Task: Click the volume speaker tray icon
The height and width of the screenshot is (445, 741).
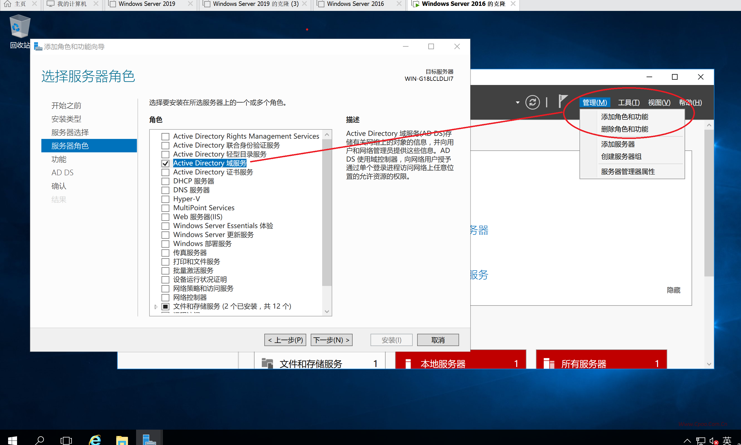Action: [714, 441]
